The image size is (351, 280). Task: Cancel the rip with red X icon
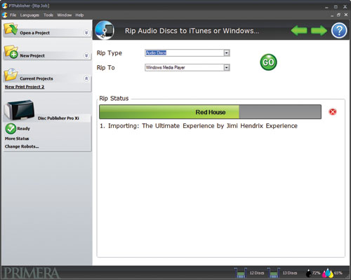click(x=333, y=112)
